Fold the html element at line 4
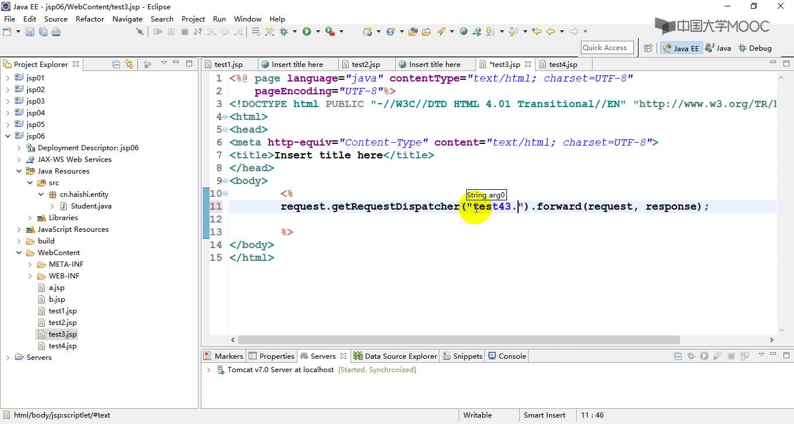794x424 pixels. point(225,116)
